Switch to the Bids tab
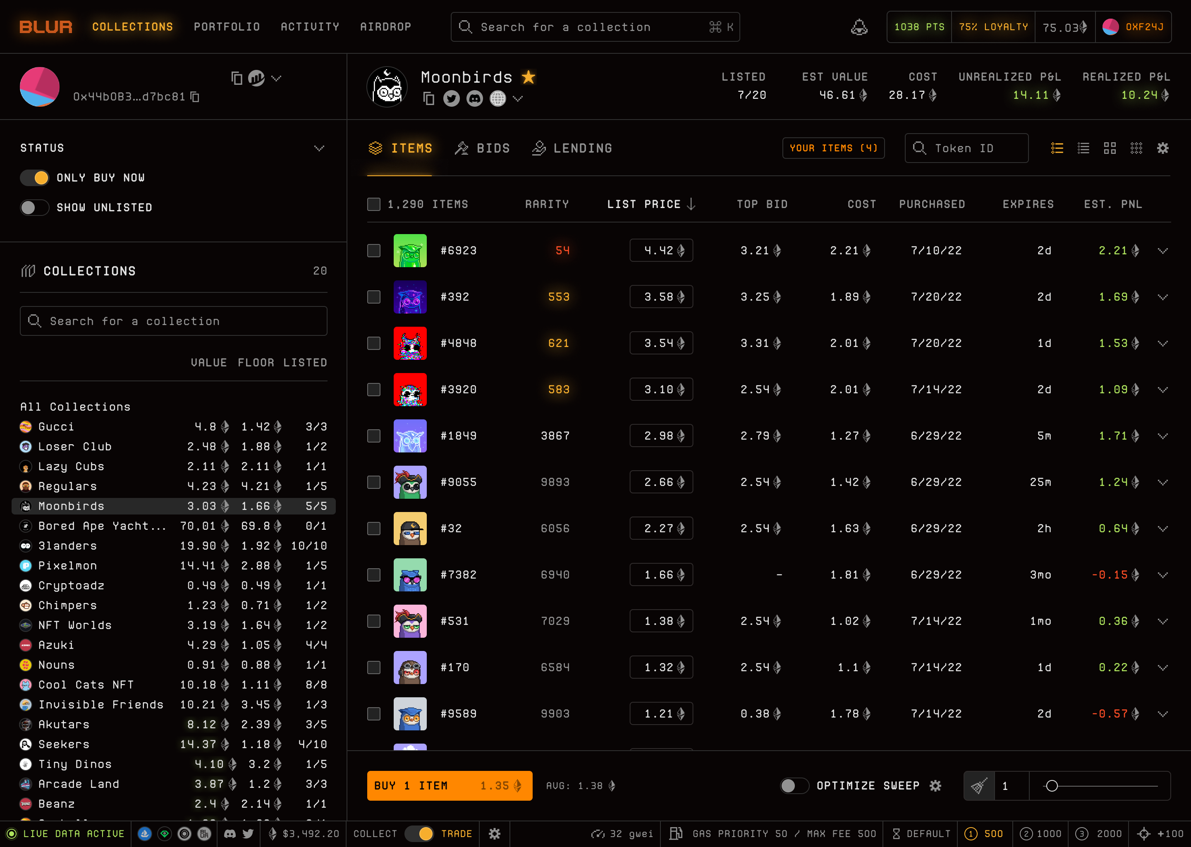This screenshot has width=1191, height=847. (x=482, y=148)
